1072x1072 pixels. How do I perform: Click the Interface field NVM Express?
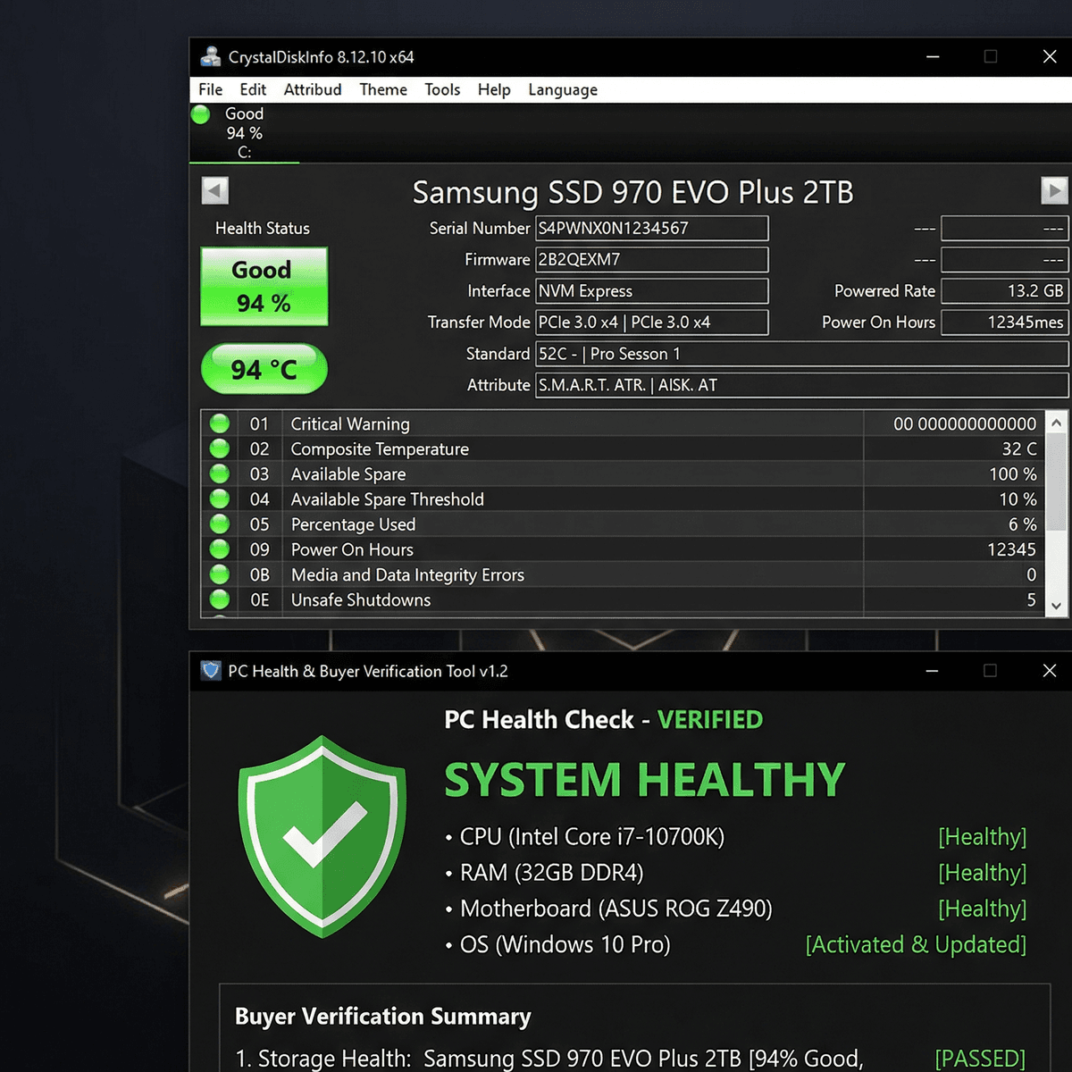point(651,291)
